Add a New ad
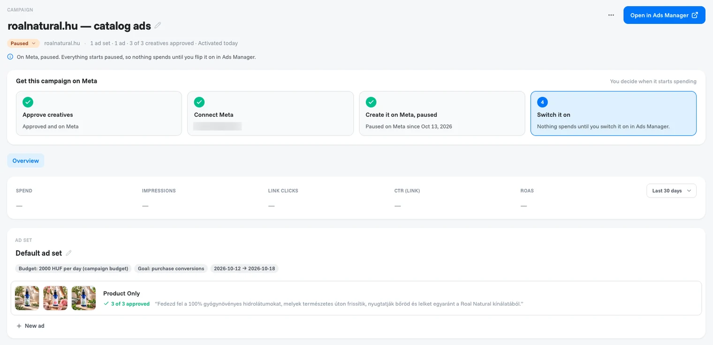This screenshot has height=345, width=713. click(x=30, y=326)
